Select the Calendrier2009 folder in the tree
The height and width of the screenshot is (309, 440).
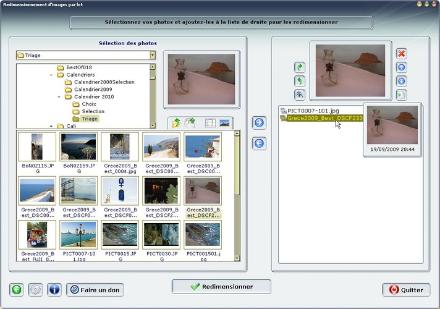pyautogui.click(x=93, y=90)
